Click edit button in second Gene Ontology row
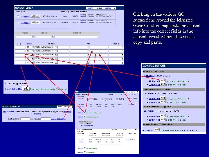 38,22
